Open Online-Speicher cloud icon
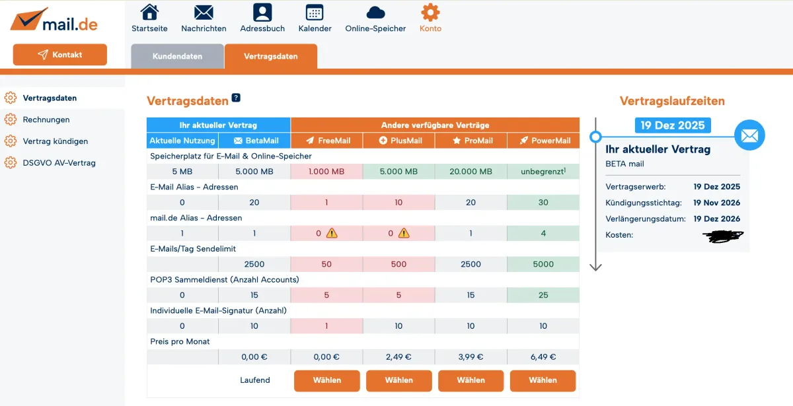The height and width of the screenshot is (406, 793). [x=375, y=12]
